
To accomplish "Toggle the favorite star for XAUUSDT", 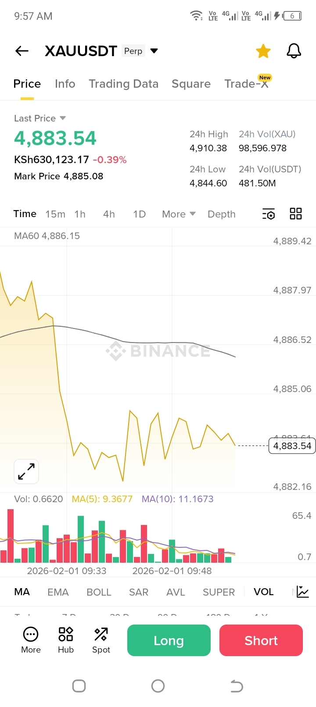I will [263, 51].
